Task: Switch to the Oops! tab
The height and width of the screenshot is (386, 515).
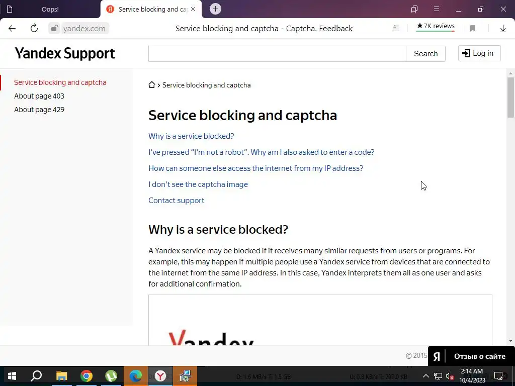Action: click(50, 9)
